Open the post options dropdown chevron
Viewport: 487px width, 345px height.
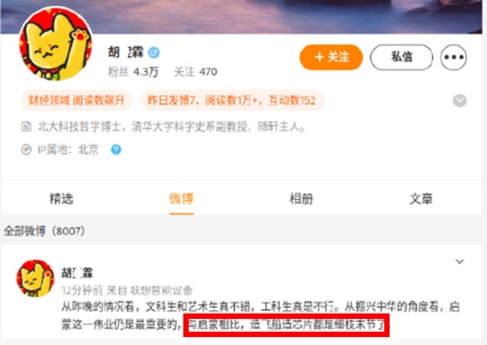(460, 262)
